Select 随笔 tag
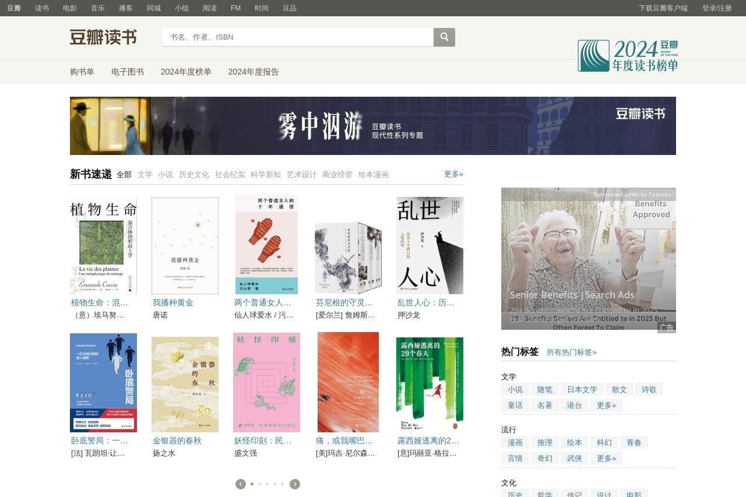This screenshot has height=497, width=746. tap(545, 389)
